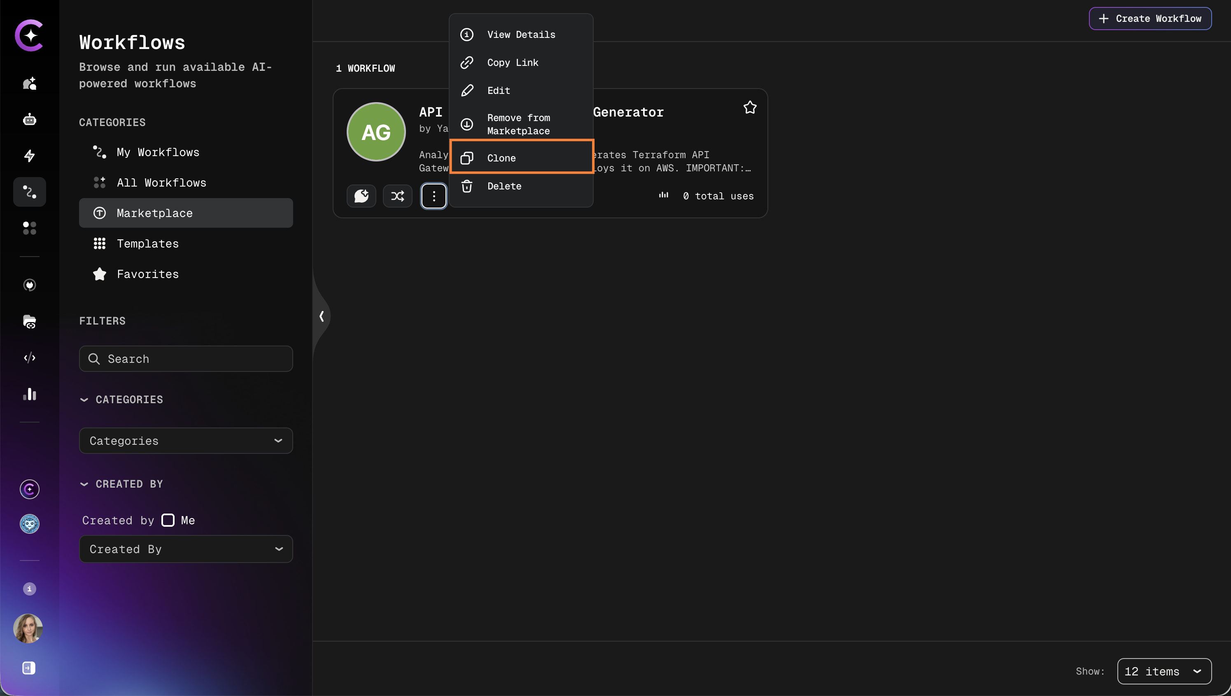Open the Categories dropdown
Screen dimensions: 1231x696
click(186, 441)
